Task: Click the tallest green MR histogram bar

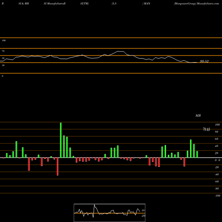Action: click(x=61, y=140)
